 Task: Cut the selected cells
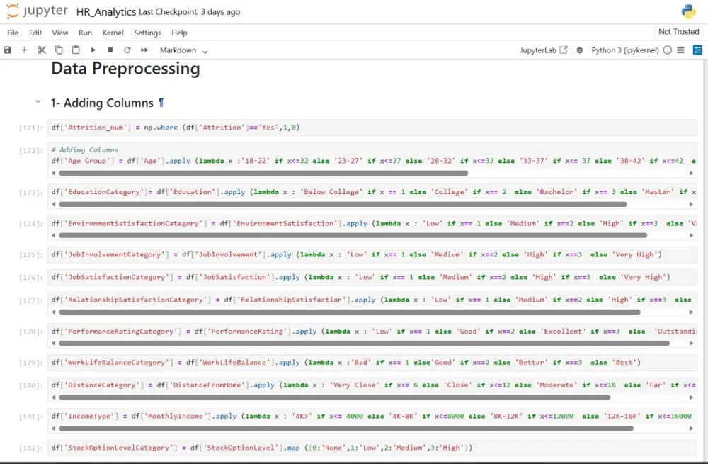pyautogui.click(x=42, y=50)
